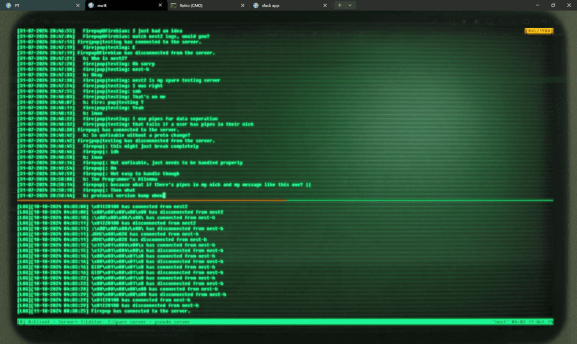This screenshot has width=577, height=344.
Task: Click log line 'JRMI\x00\x02K has connected from nest-h'
Action: 145,234
